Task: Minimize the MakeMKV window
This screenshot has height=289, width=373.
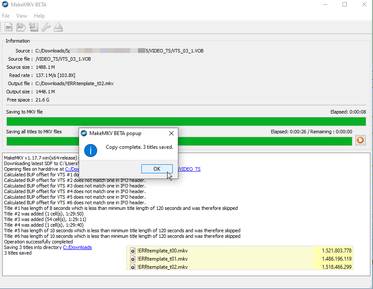Action: pyautogui.click(x=325, y=4)
